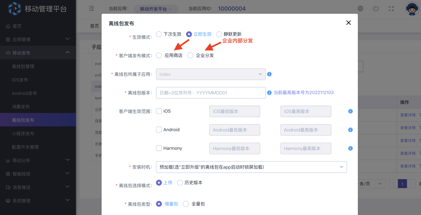Choose 应用商店 client release mode
This screenshot has width=421, height=215.
coord(159,55)
